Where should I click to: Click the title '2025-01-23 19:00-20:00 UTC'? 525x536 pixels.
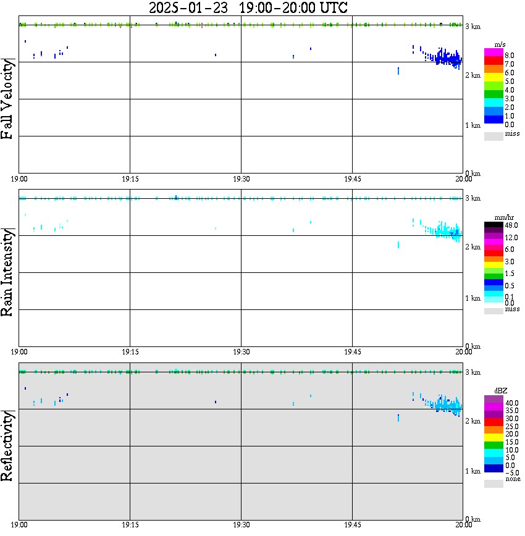click(248, 7)
